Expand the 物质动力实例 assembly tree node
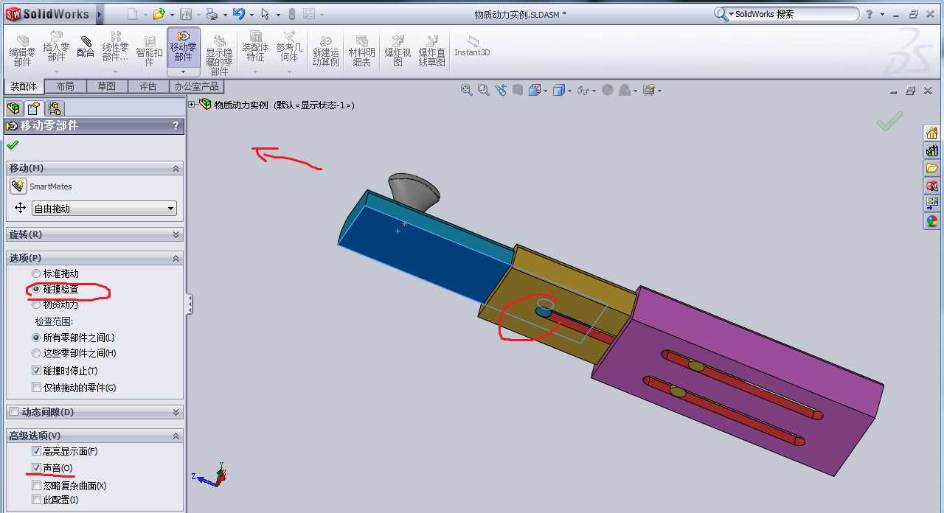The image size is (944, 513). coord(192,105)
